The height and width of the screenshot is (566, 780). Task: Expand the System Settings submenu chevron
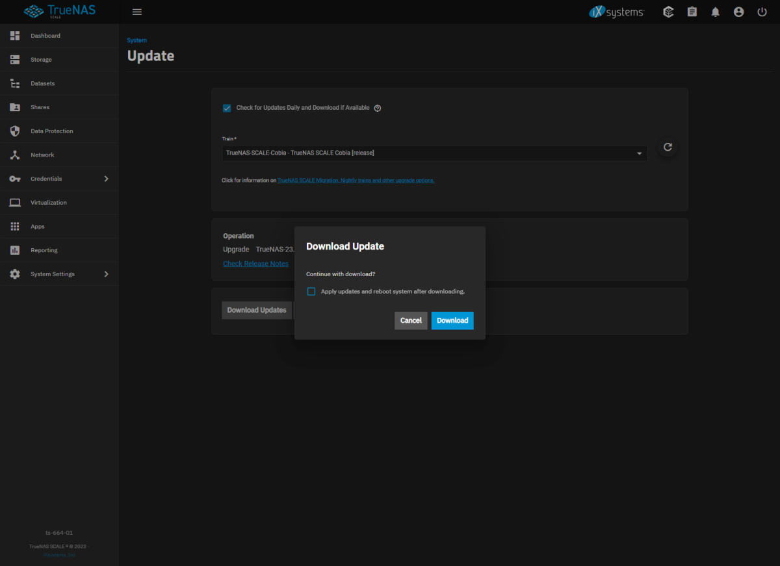tap(107, 274)
